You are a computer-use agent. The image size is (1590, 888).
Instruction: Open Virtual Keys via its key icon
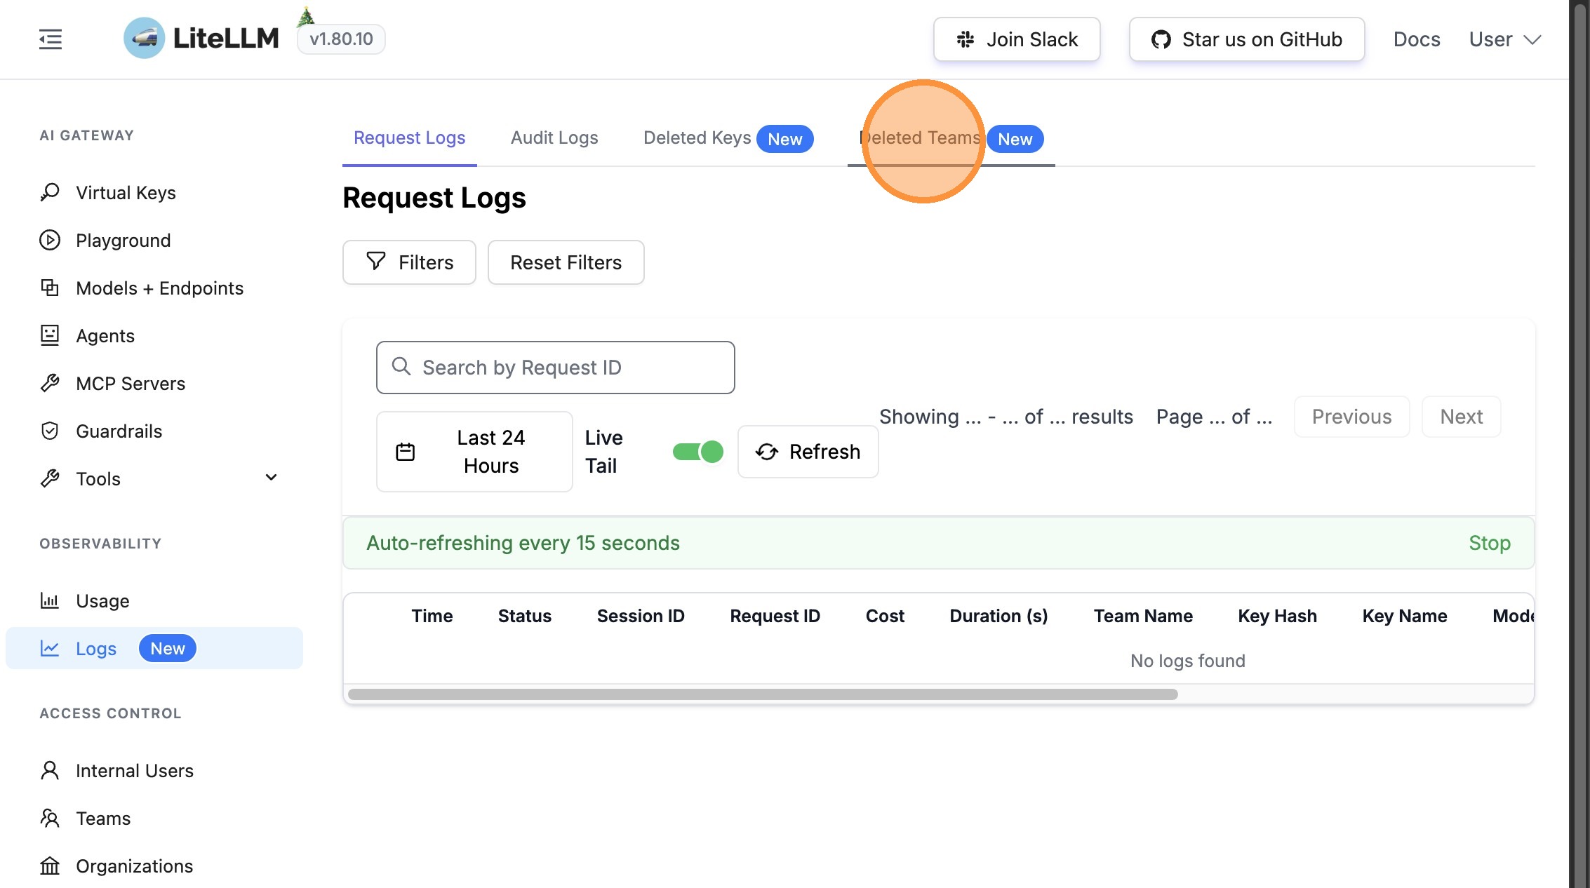coord(50,192)
